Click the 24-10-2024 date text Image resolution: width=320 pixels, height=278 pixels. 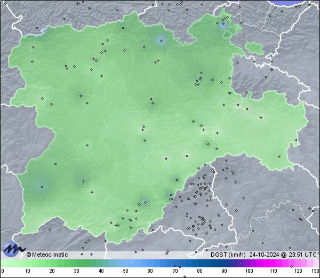[x=265, y=255]
